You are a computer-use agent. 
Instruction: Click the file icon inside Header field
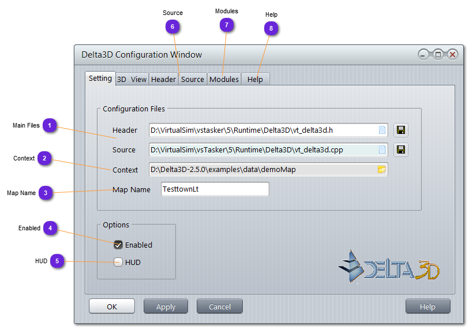(382, 130)
